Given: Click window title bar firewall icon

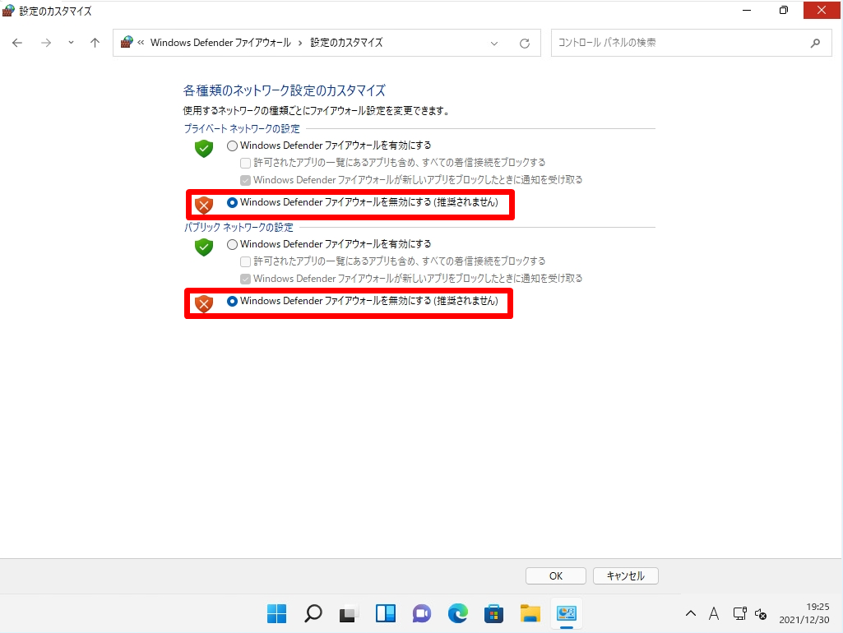Looking at the screenshot, I should click(8, 10).
